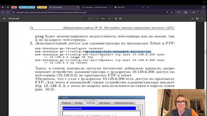Open a new browser tab with plus
The width and height of the screenshot is (207, 116).
point(148,7)
